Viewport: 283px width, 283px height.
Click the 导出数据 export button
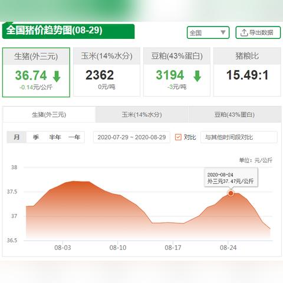pos(258,32)
